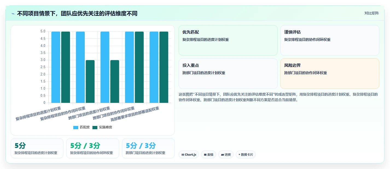The width and height of the screenshot is (390, 169).
Task: Click the y-axis value 3.5
Action: click(x=43, y=53)
